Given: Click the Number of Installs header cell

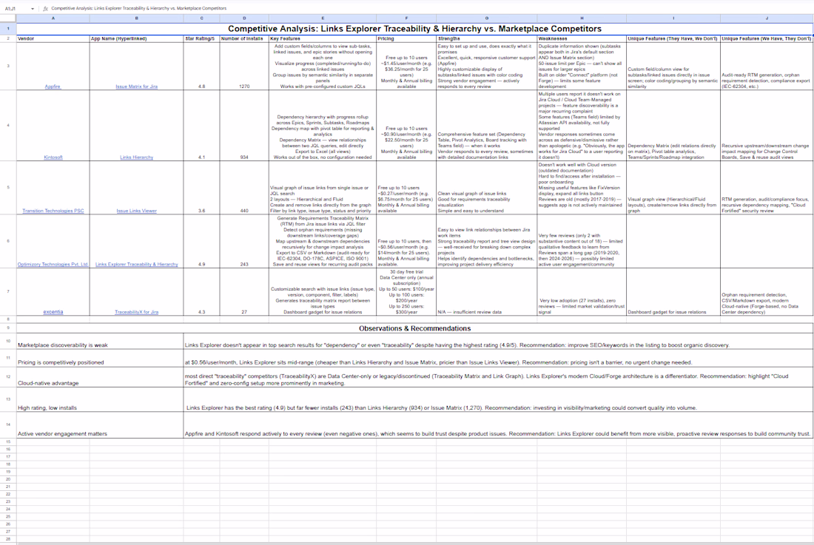Looking at the screenshot, I should [244, 38].
